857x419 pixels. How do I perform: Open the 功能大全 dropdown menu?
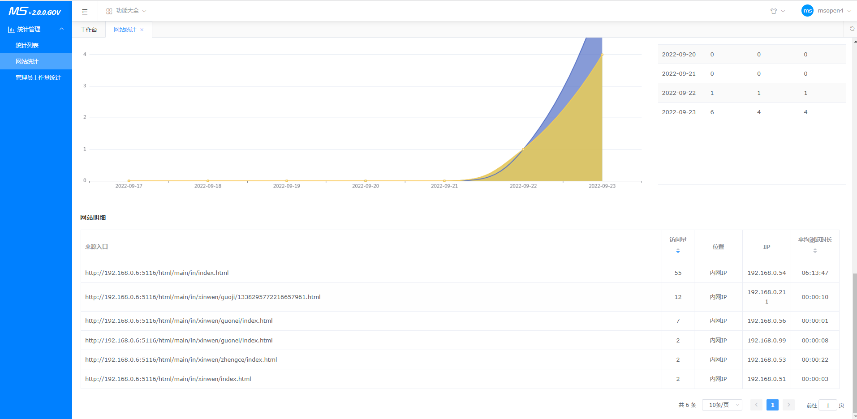click(x=126, y=11)
